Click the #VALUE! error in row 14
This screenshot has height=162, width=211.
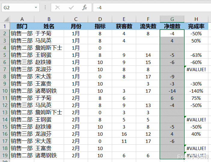[x=196, y=120]
